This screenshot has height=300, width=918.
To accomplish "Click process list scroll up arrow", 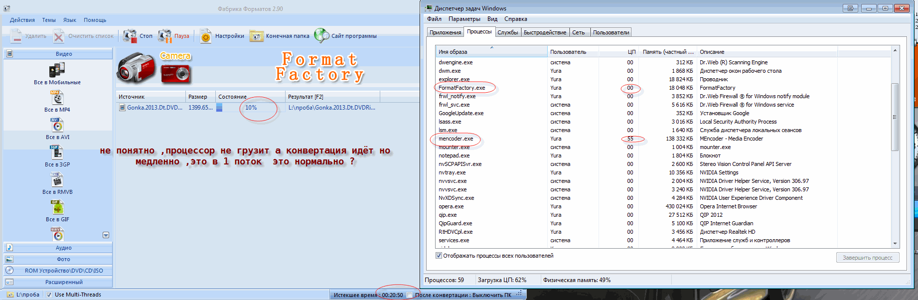I will [895, 50].
